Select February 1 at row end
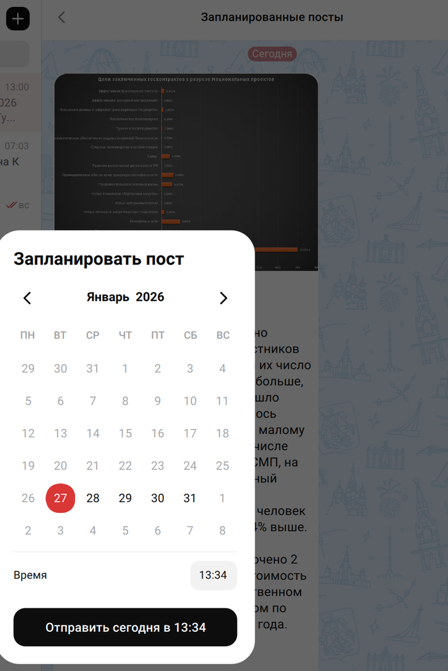Viewport: 448px width, 671px height. point(222,498)
